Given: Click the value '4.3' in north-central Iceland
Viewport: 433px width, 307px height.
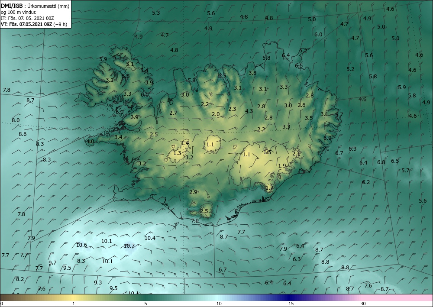Looking at the screenshot, I should (x=249, y=111).
